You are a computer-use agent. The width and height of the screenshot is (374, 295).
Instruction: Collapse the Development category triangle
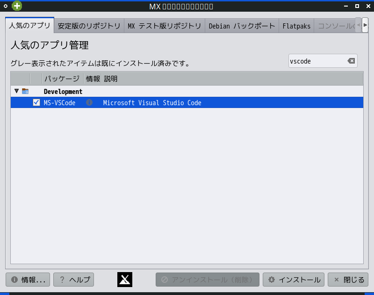point(16,91)
